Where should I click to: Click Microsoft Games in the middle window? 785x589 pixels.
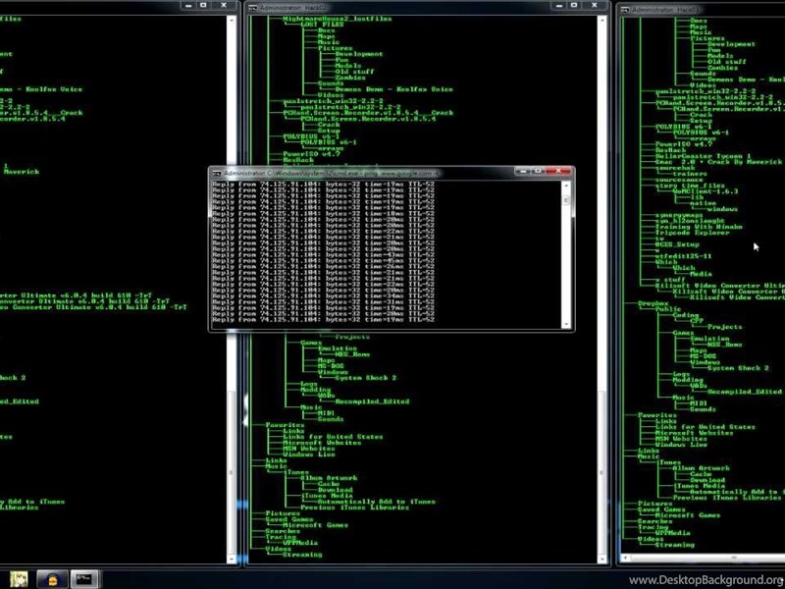click(x=315, y=525)
